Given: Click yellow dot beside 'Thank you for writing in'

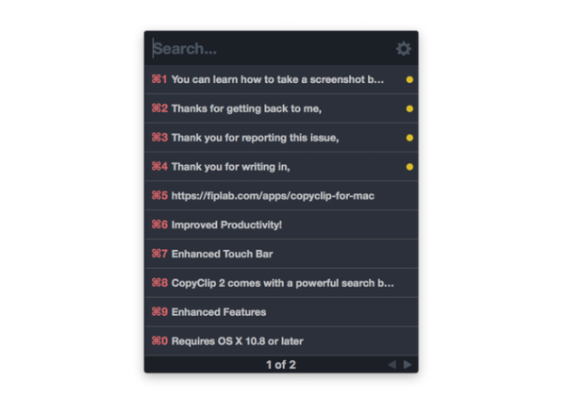Looking at the screenshot, I should pos(409,167).
